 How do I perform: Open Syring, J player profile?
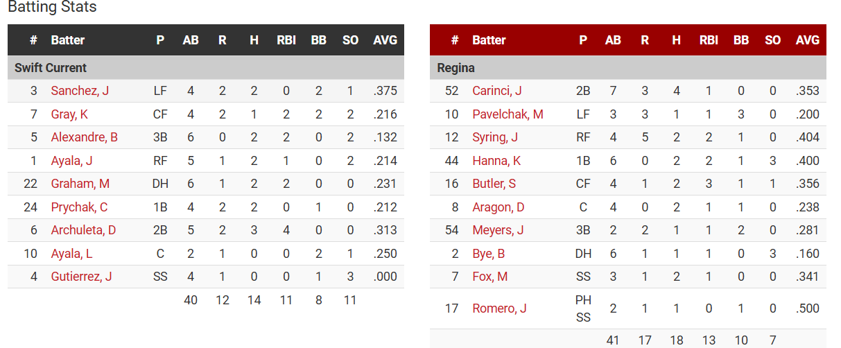point(495,137)
